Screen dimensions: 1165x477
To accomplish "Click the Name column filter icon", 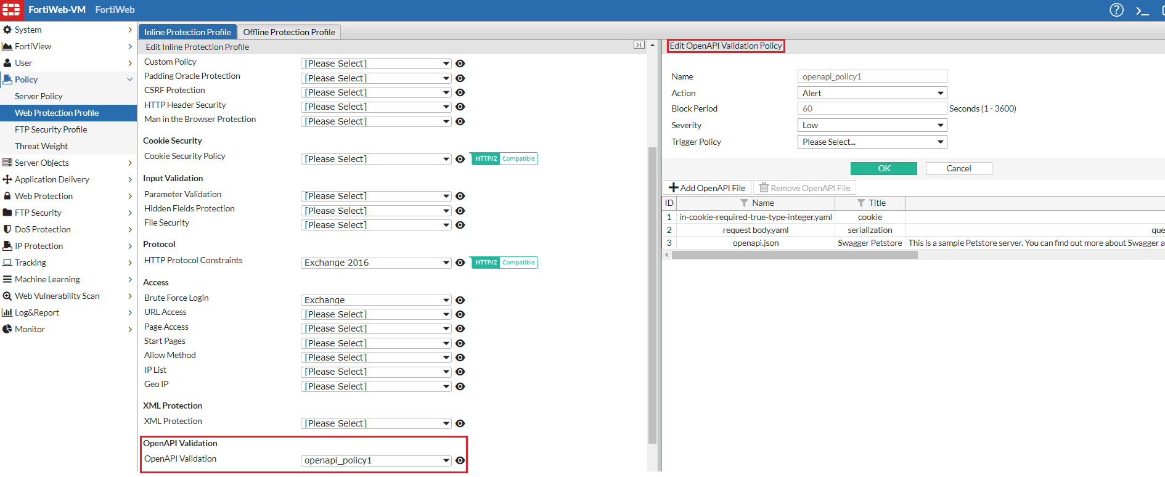I will tap(744, 203).
